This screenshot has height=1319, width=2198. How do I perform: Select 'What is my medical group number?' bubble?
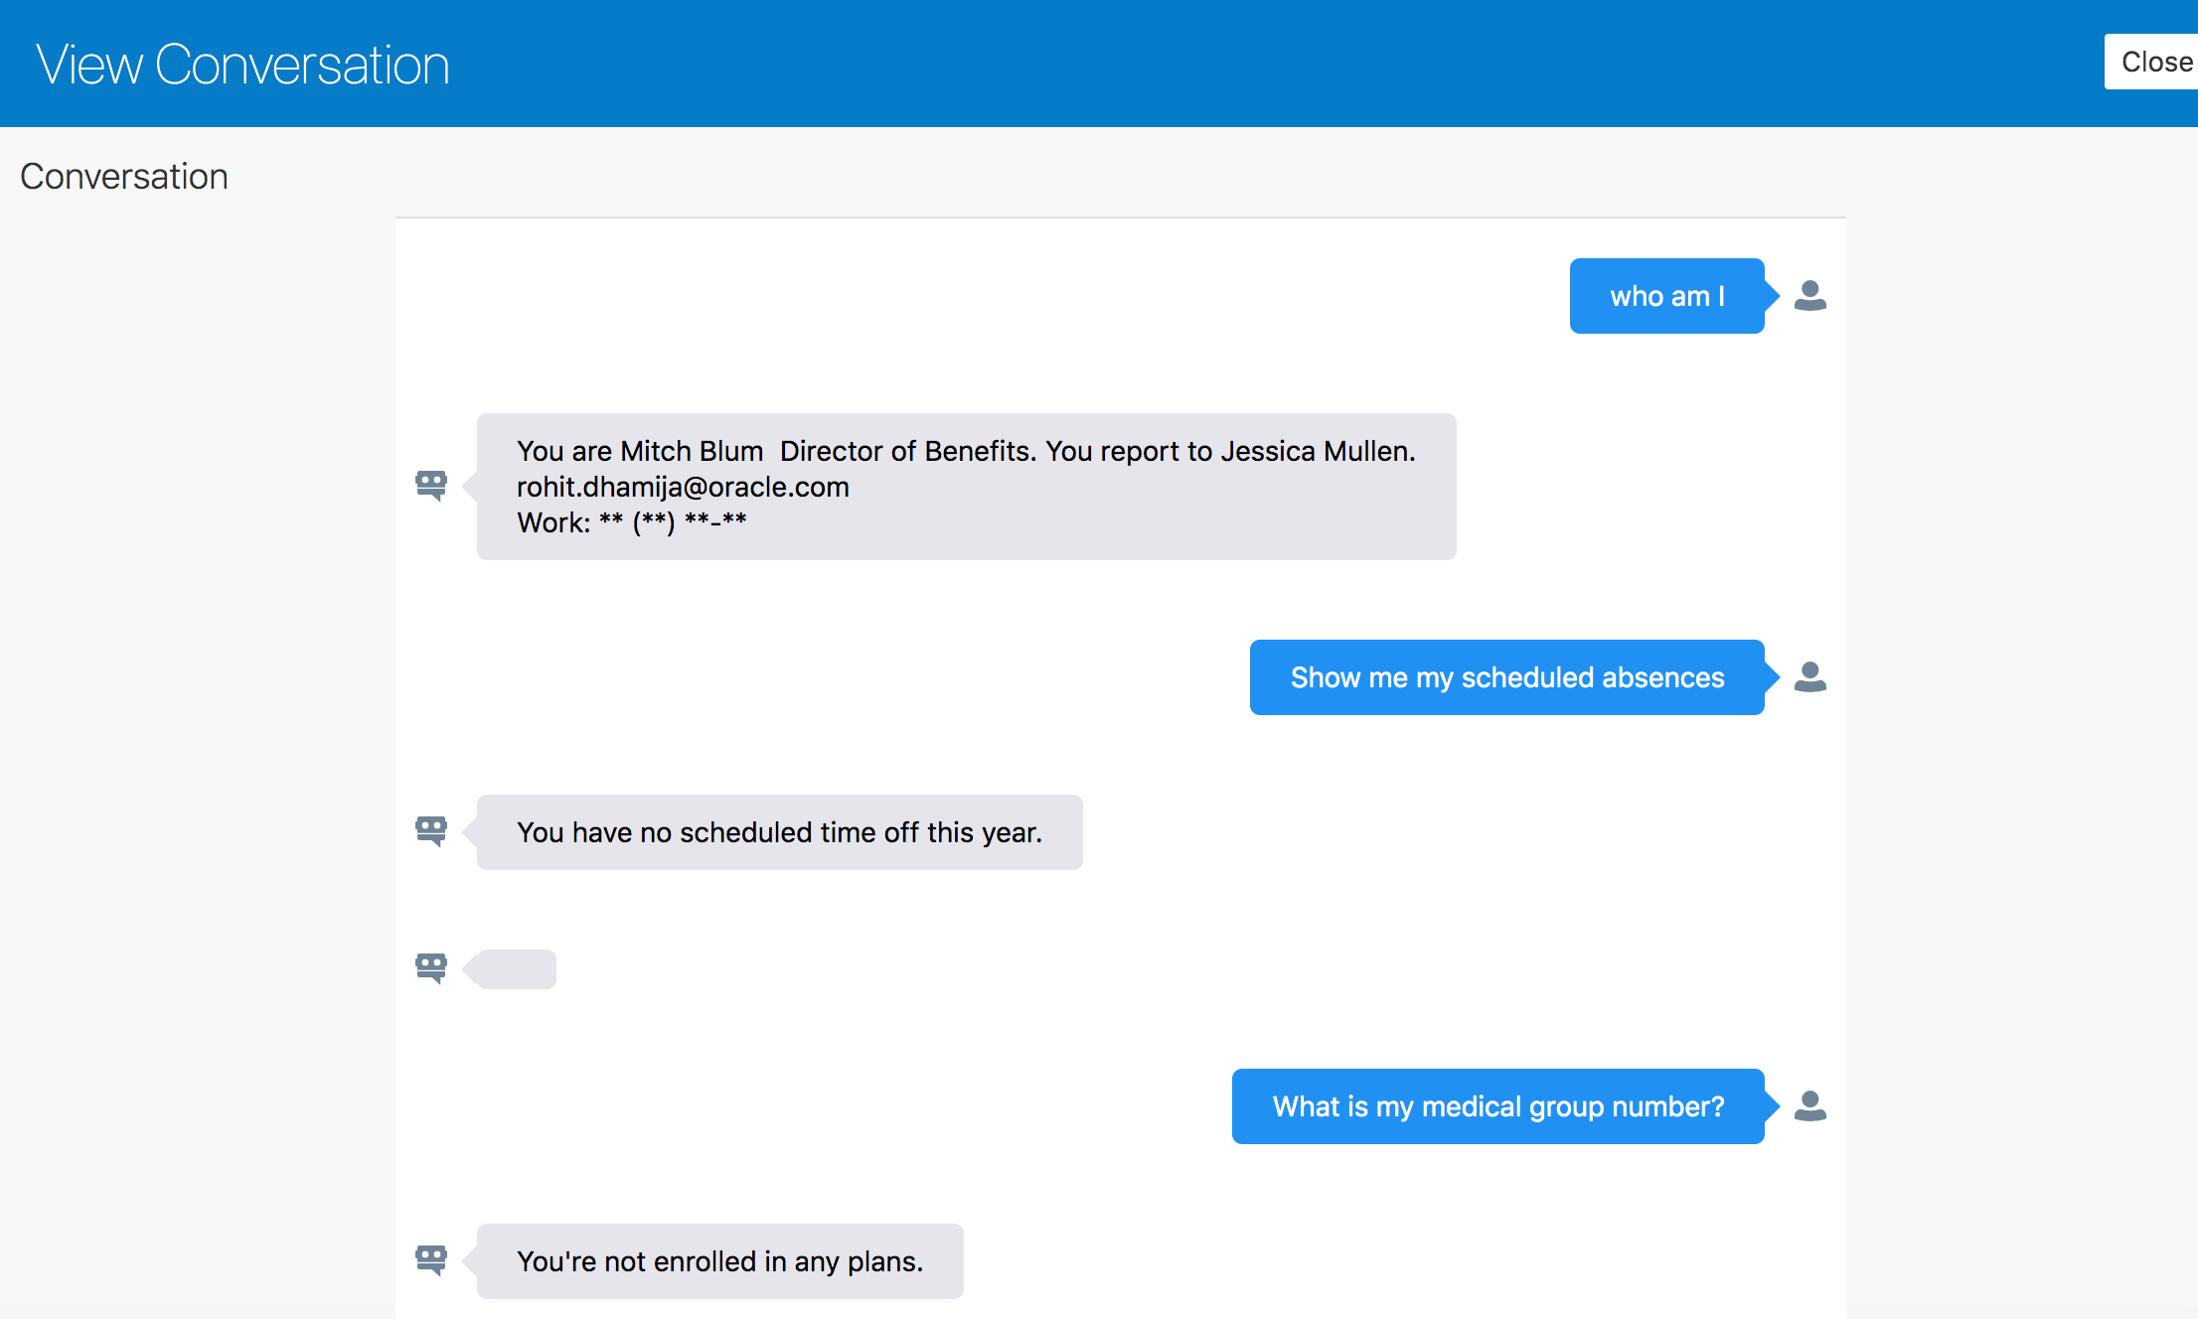click(x=1498, y=1106)
